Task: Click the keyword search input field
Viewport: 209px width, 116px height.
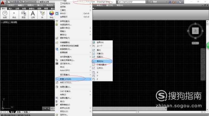Action: (132, 2)
